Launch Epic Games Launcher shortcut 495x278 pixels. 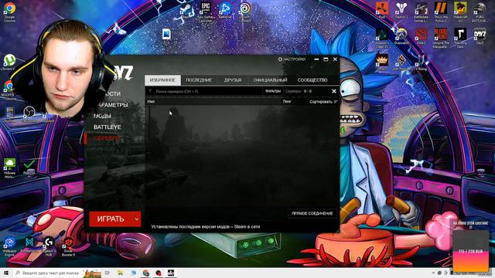coord(206,12)
